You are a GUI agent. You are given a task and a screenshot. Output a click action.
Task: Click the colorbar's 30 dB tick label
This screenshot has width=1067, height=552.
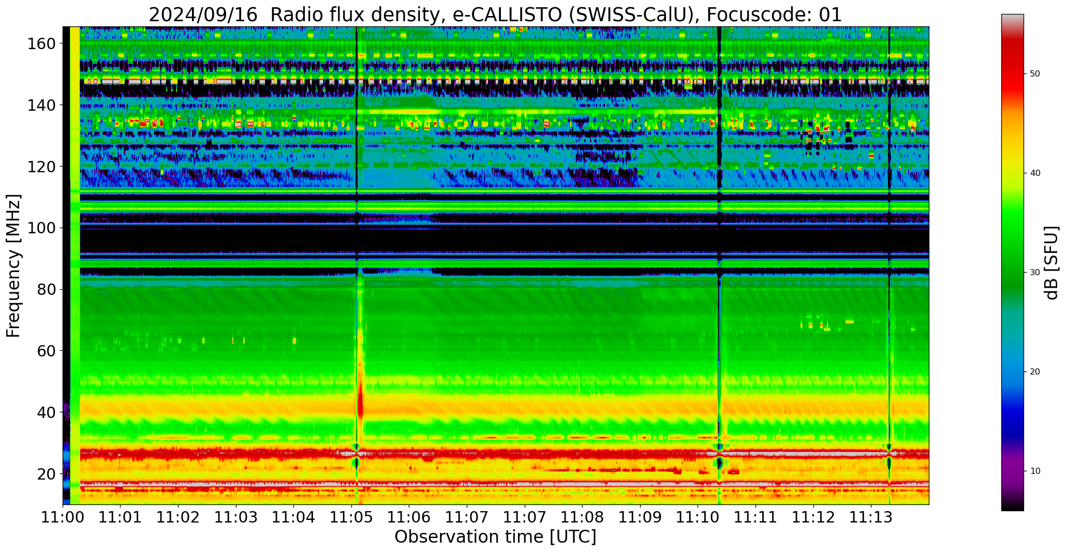tap(1035, 273)
